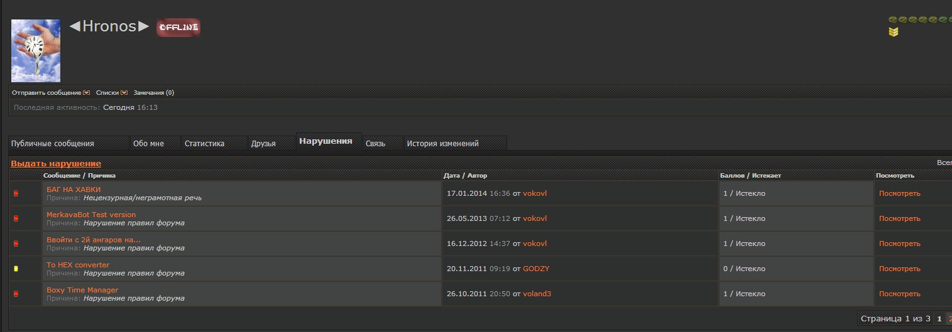Switch to the Статистика tab
Image resolution: width=952 pixels, height=332 pixels.
(x=204, y=144)
